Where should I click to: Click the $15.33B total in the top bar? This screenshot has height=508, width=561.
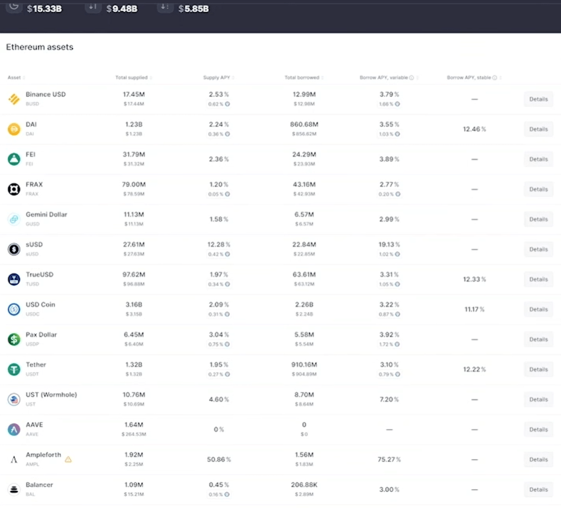[x=44, y=8]
